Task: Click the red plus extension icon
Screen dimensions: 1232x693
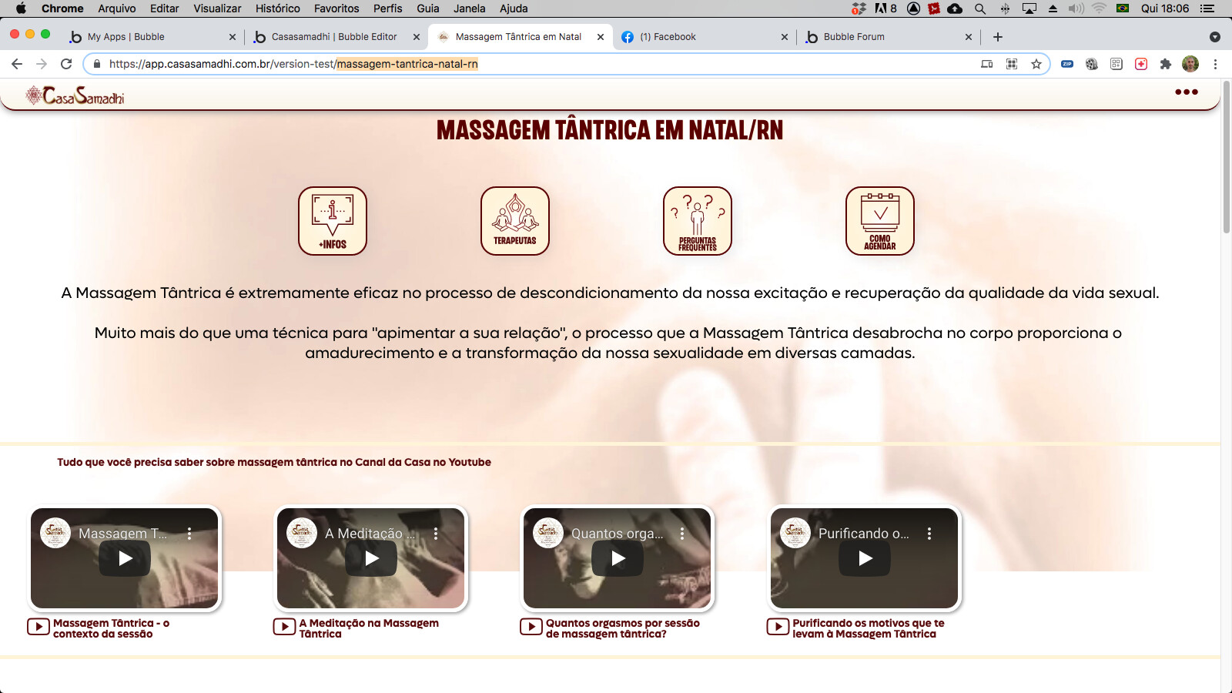Action: click(x=1141, y=64)
